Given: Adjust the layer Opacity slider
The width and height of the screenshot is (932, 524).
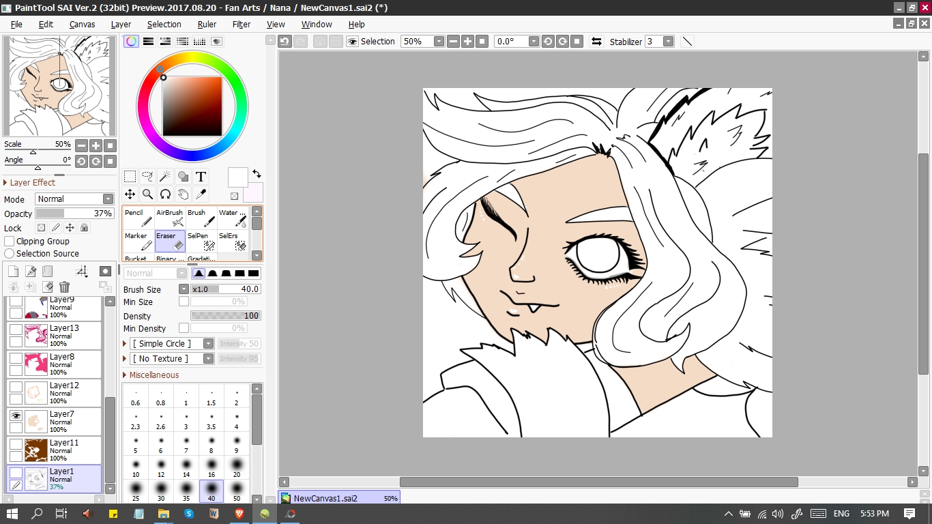Looking at the screenshot, I should pos(74,214).
